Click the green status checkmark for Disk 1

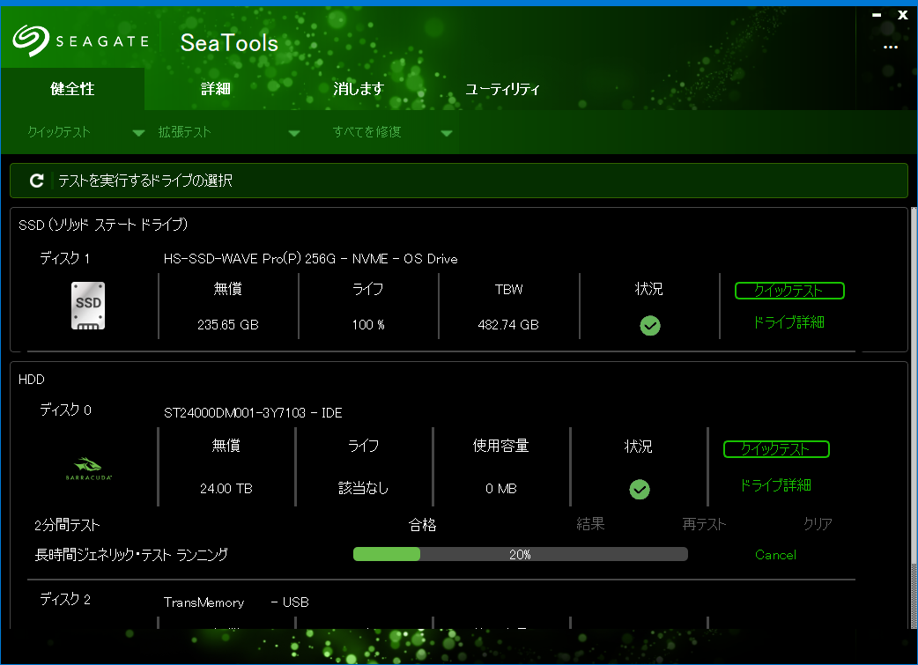(x=650, y=326)
